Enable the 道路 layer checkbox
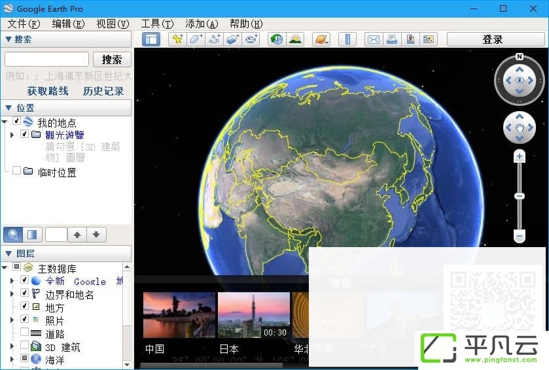The width and height of the screenshot is (549, 370). click(24, 331)
